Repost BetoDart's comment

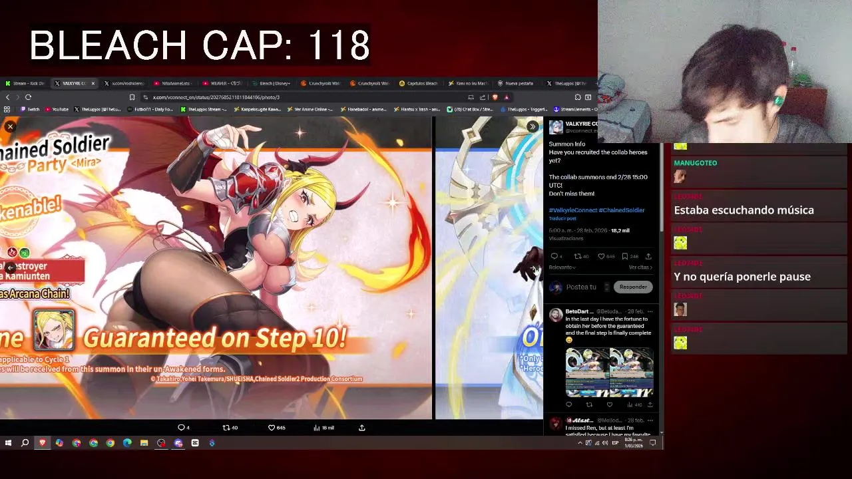pos(589,404)
